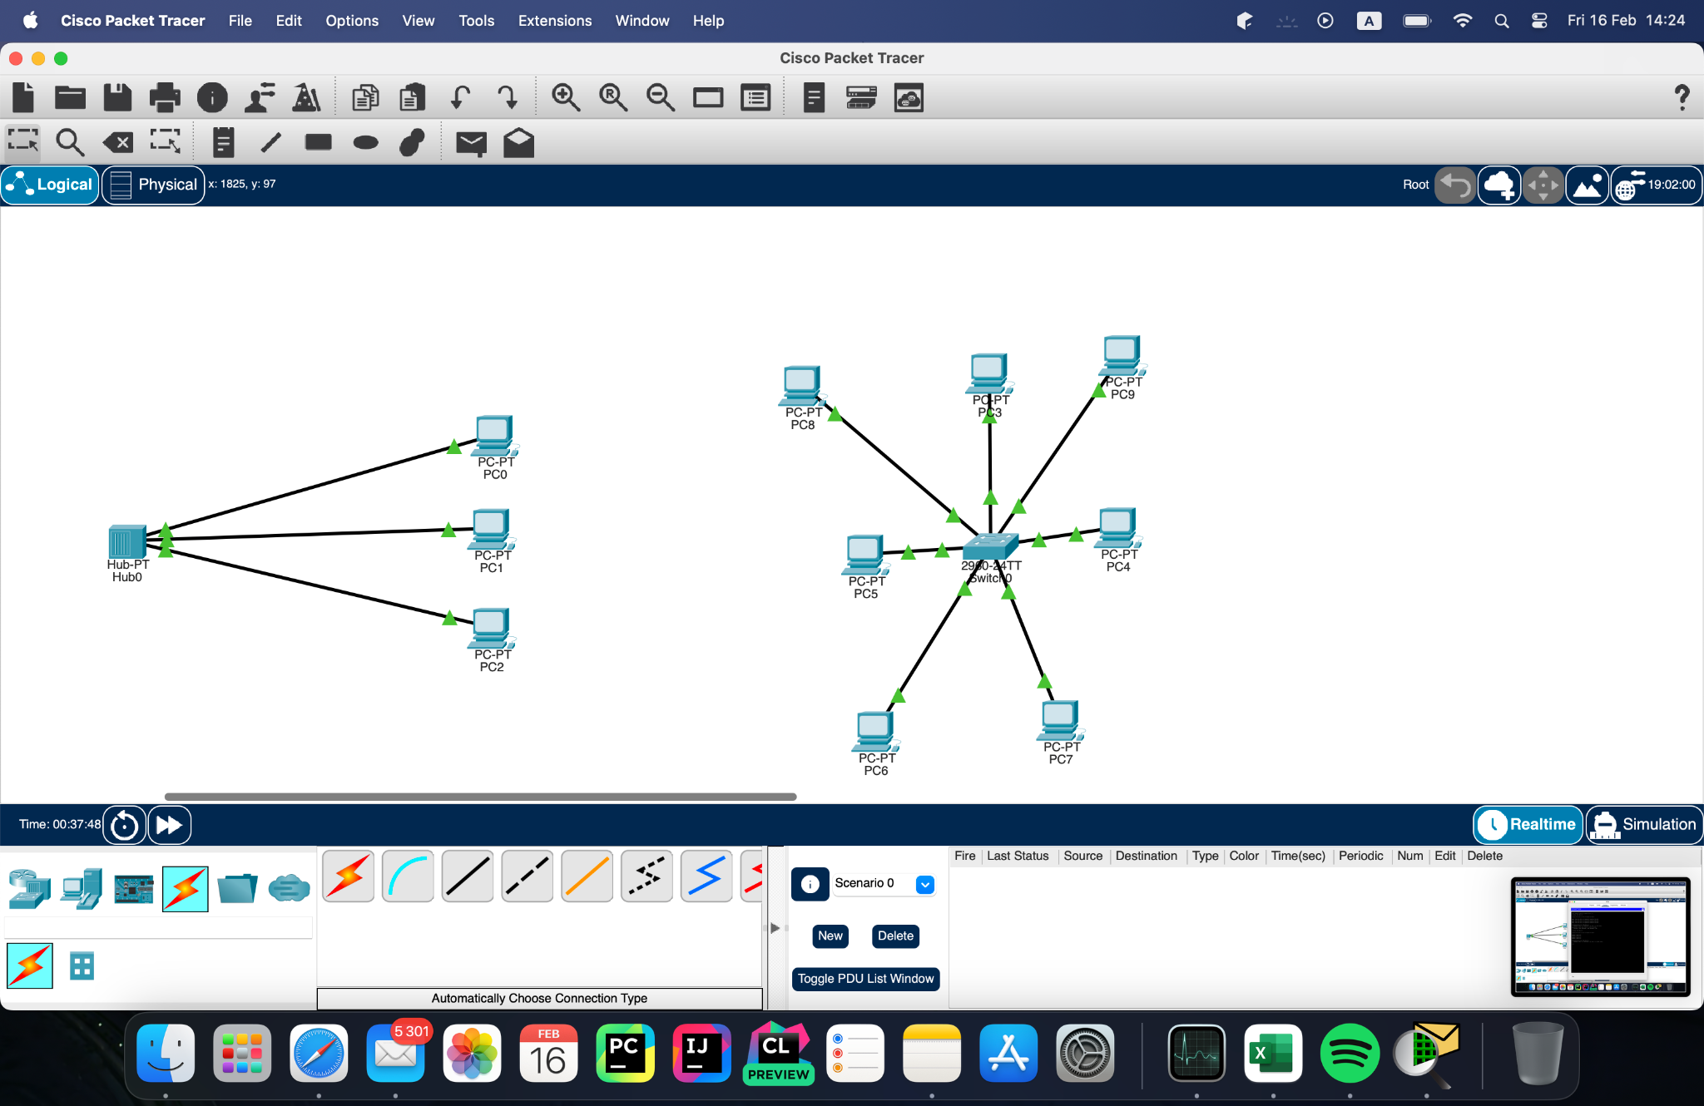Image resolution: width=1704 pixels, height=1106 pixels.
Task: Open the Window menu
Action: (642, 21)
